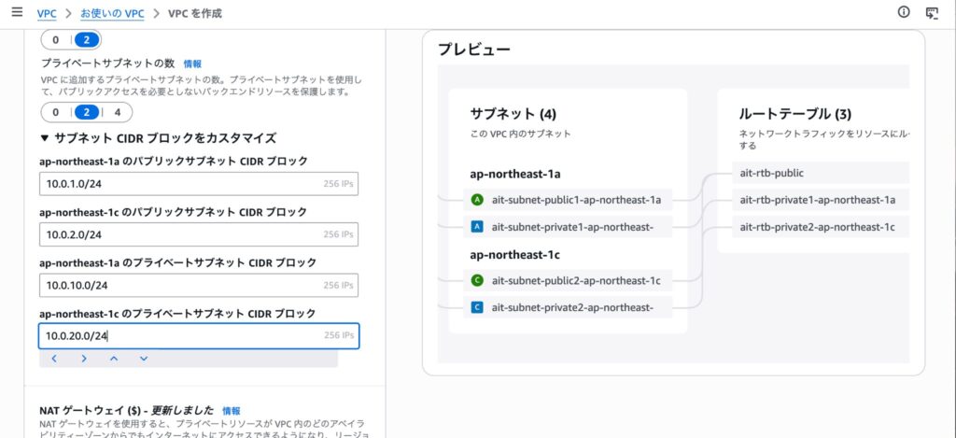Viewport: 956px width, 438px height.
Task: Open the CloudShell icon at top right
Action: (931, 13)
